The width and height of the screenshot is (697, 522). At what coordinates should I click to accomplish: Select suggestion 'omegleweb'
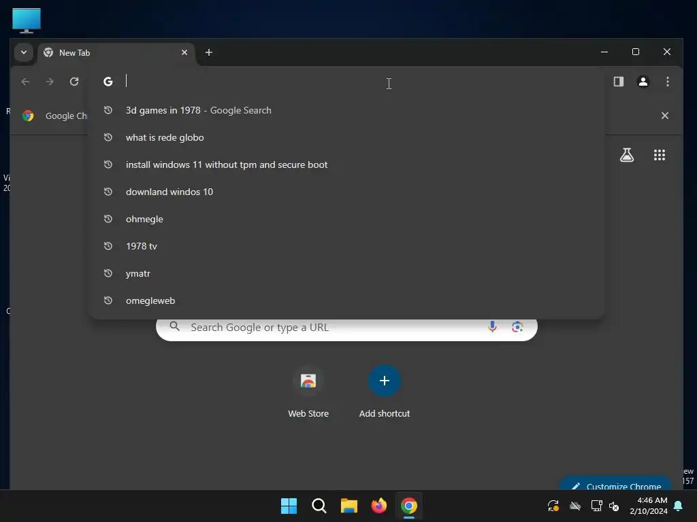tap(346, 300)
